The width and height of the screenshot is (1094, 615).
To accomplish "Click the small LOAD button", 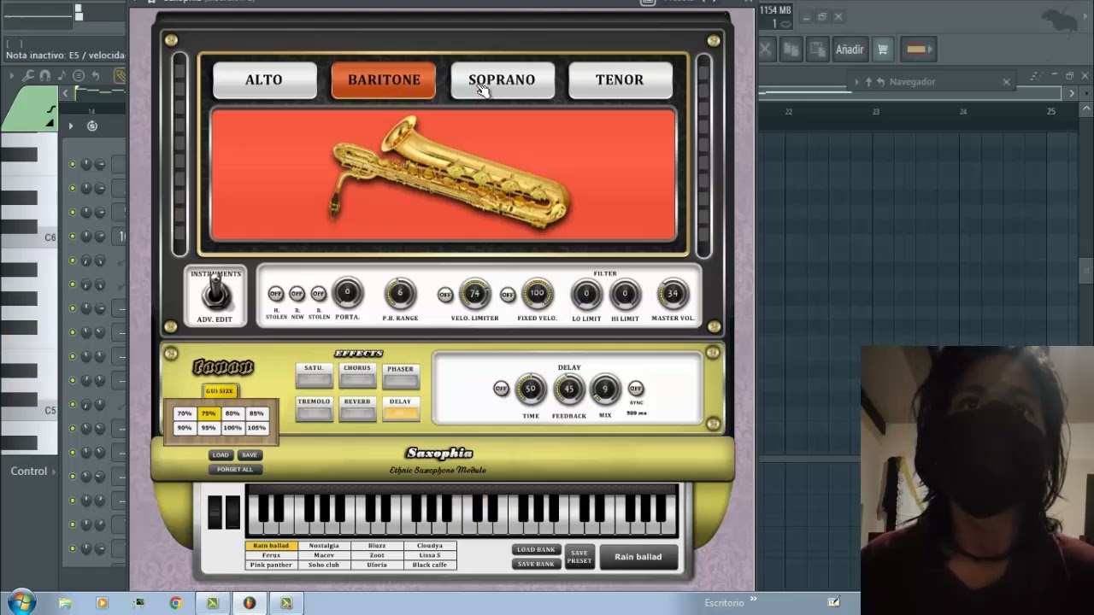I will pos(221,455).
